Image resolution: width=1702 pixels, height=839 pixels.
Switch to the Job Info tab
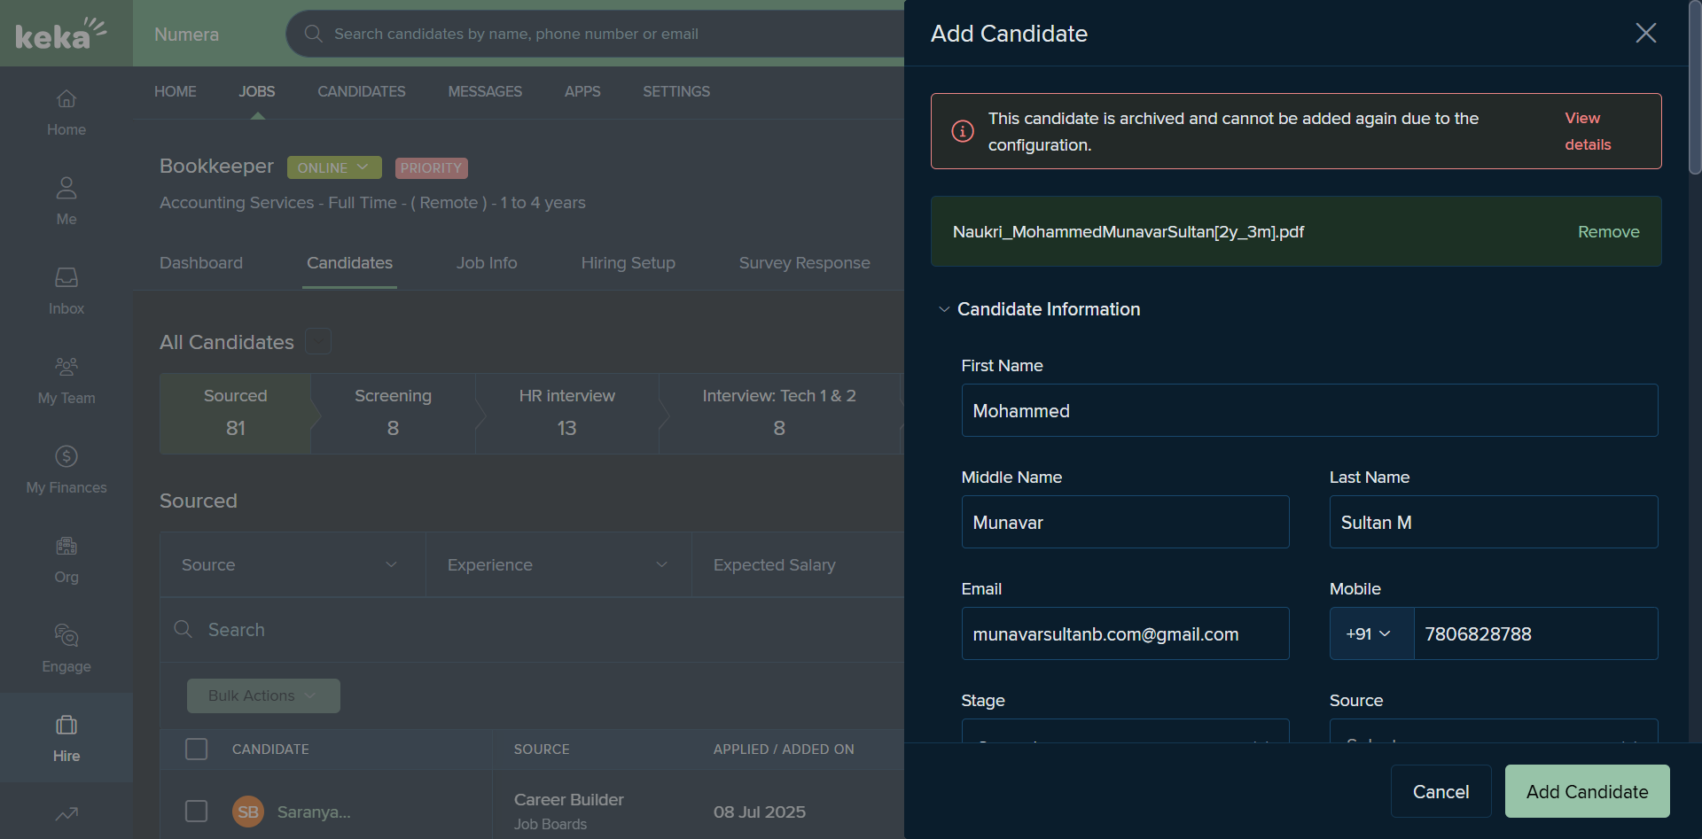point(487,263)
